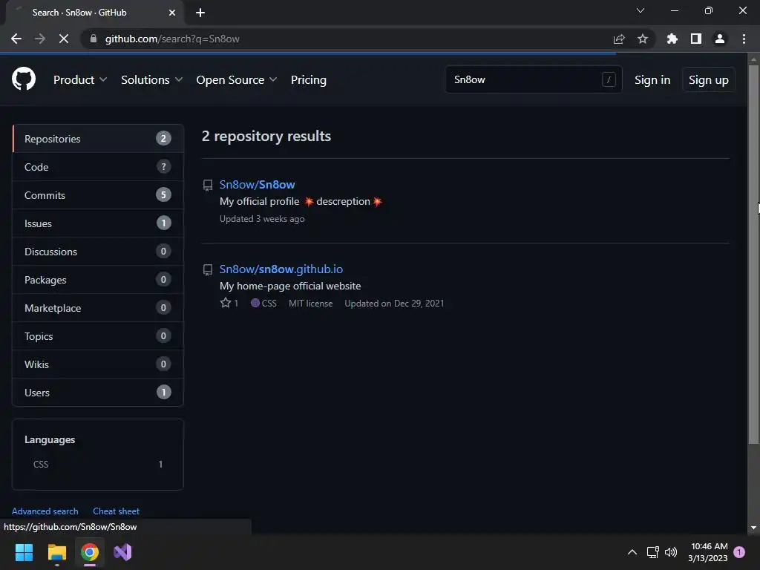The height and width of the screenshot is (570, 760).
Task: Expand the Open Source dropdown menu
Action: click(237, 79)
